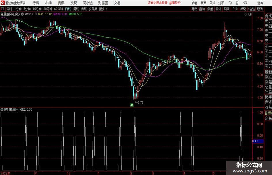Screen dimensions: 272x175
Task: Open the 问小达 menu
Action: tap(88, 3)
